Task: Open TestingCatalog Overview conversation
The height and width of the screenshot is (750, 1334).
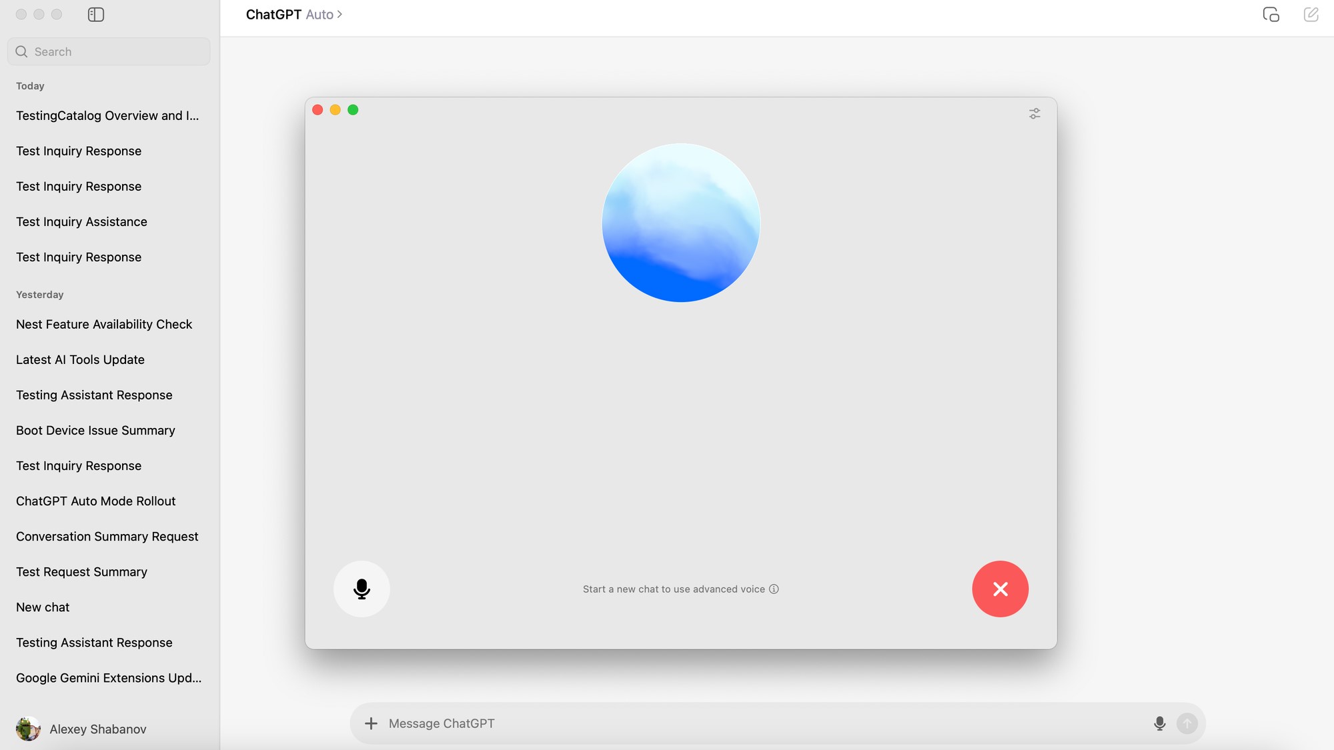Action: tap(107, 115)
